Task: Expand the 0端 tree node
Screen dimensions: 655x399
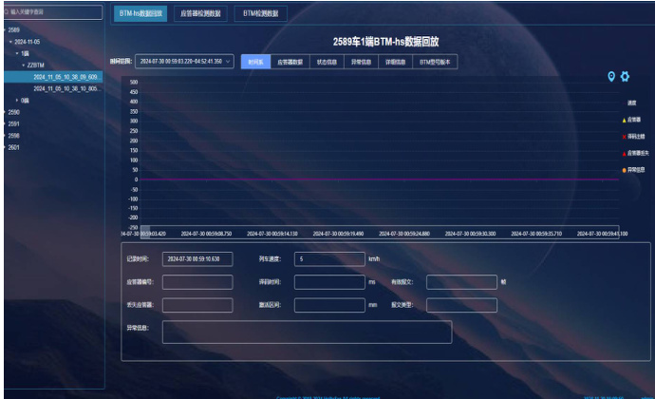Action: pos(17,100)
